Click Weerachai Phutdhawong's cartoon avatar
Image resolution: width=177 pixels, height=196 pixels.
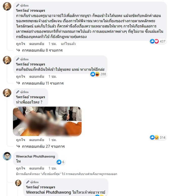point(7,156)
